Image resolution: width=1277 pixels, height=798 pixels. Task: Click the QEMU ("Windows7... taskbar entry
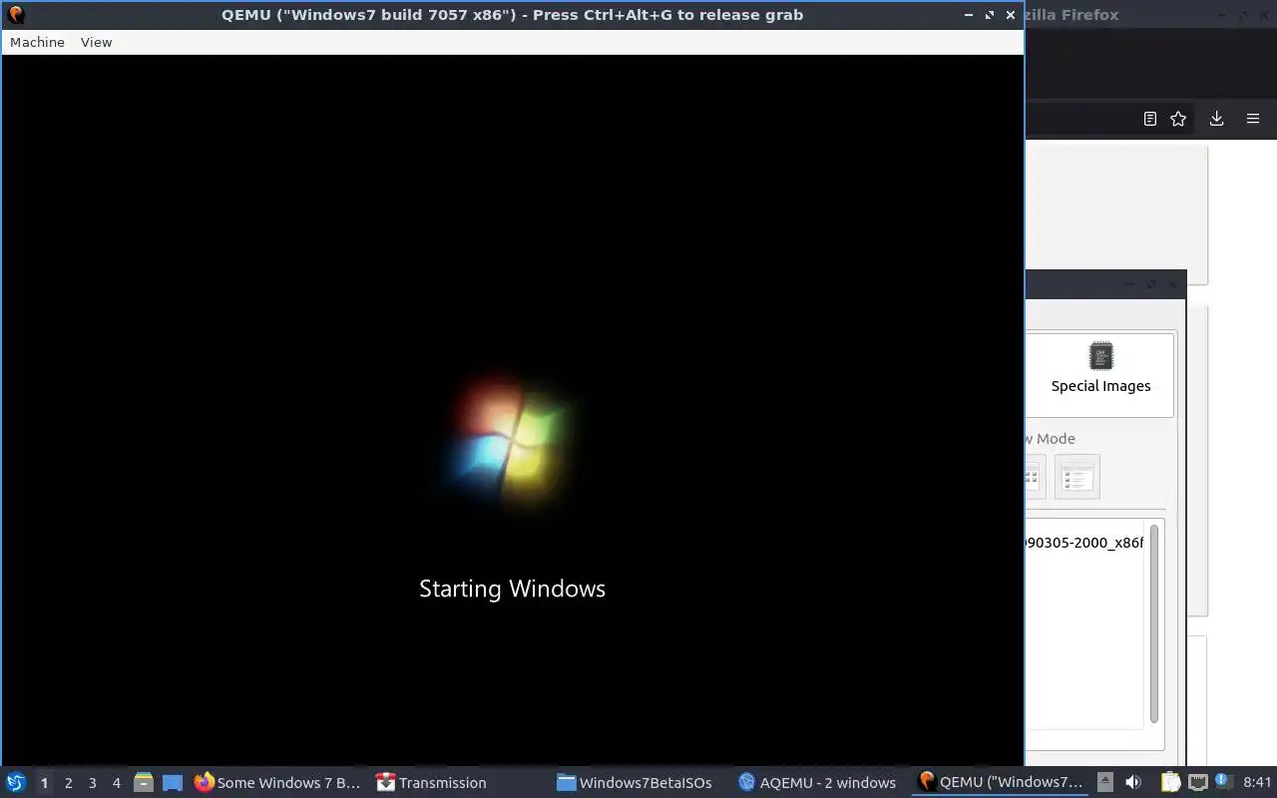click(1001, 783)
